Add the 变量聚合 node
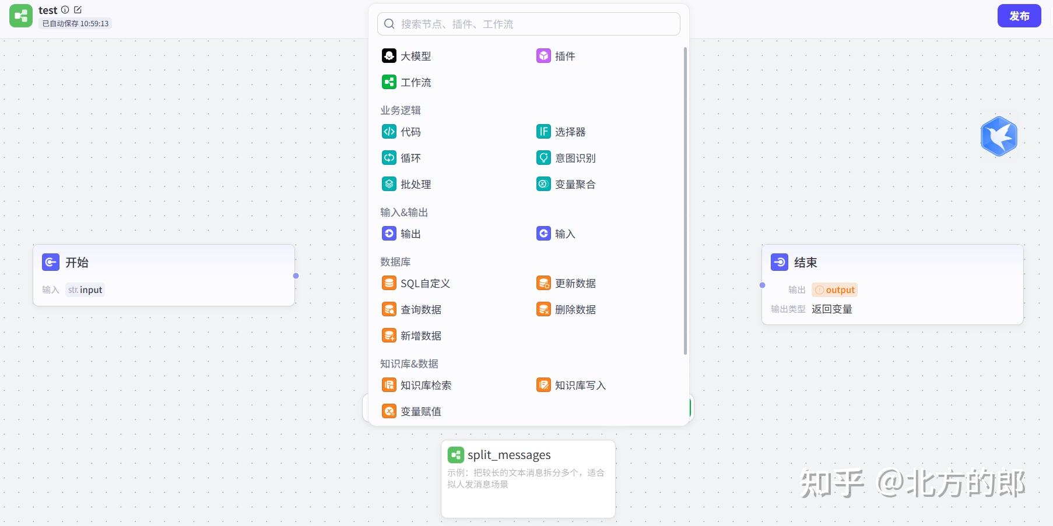Viewport: 1053px width, 526px height. tap(566, 184)
